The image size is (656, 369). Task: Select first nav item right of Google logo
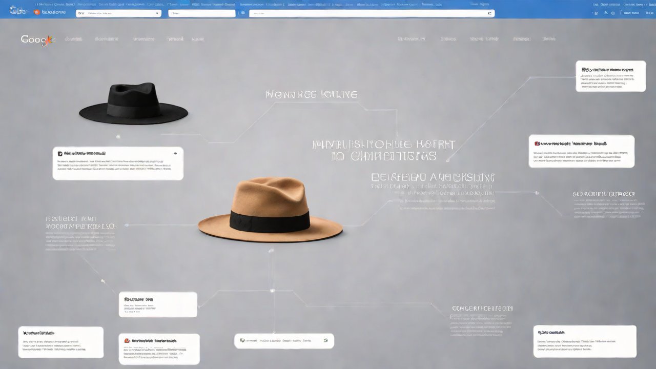[73, 39]
